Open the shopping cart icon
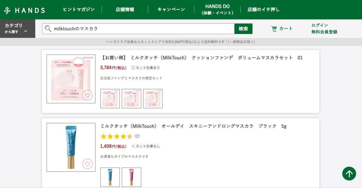This screenshot has height=188, width=362. coord(274,28)
